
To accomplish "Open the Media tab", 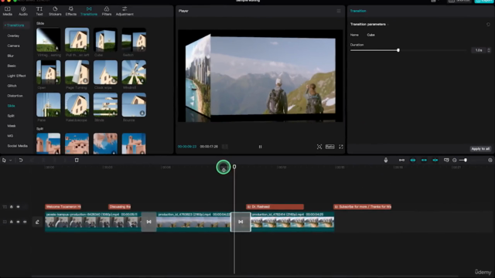I will (7, 11).
